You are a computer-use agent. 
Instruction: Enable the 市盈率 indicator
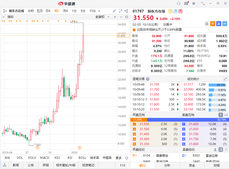click(107, 158)
